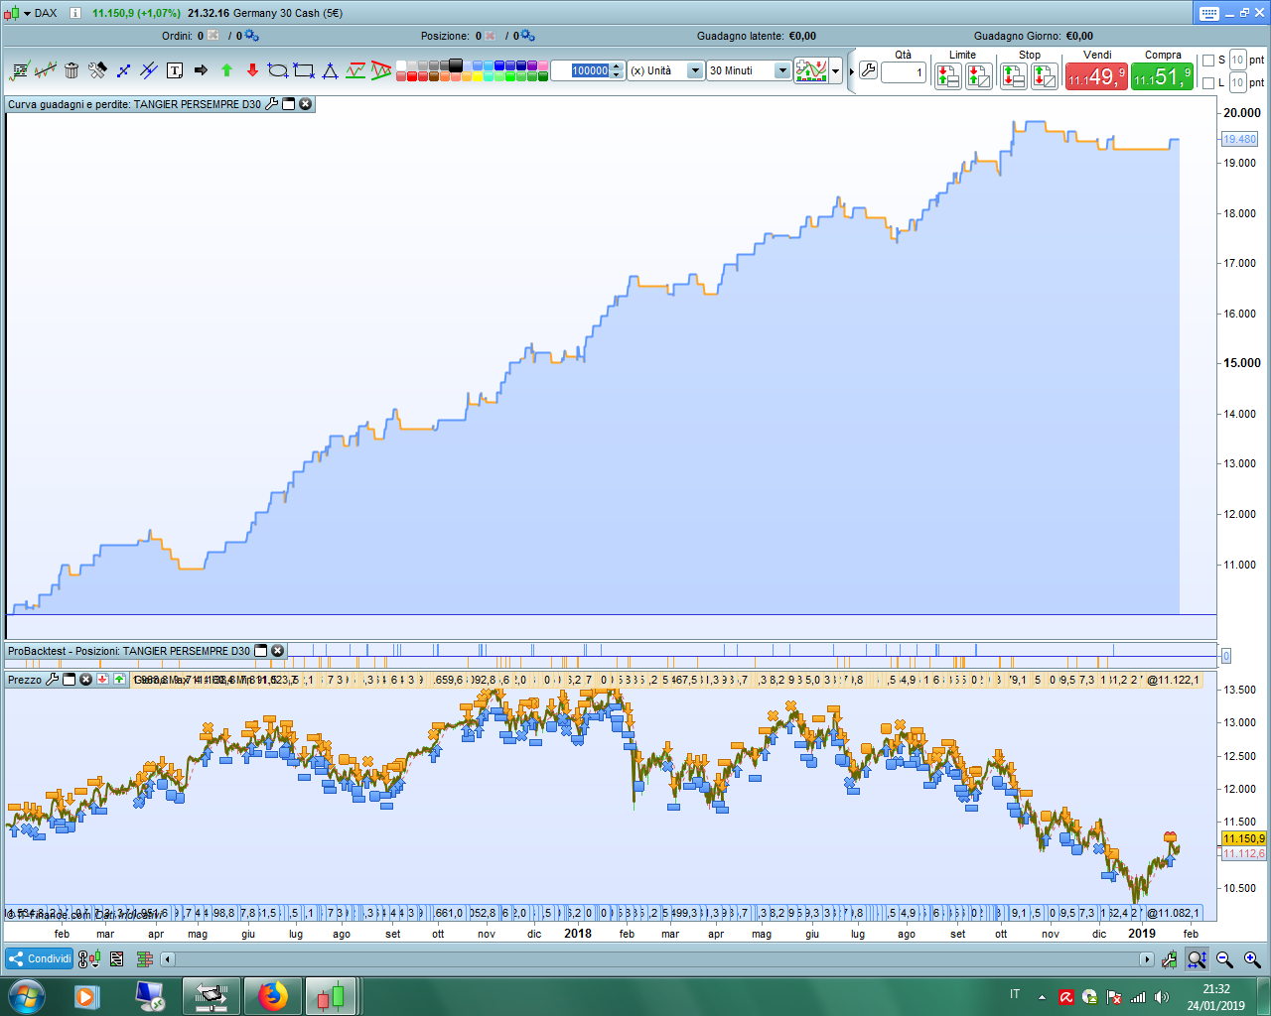Image resolution: width=1271 pixels, height=1016 pixels.
Task: Click the first Limite order icon
Action: [x=947, y=75]
